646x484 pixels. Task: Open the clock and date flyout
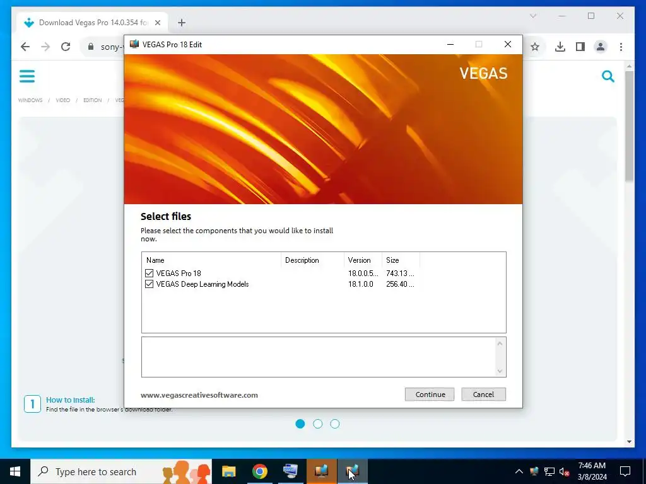592,471
